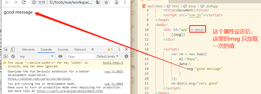Open the vue.js:9064 source link

(x=114, y=84)
